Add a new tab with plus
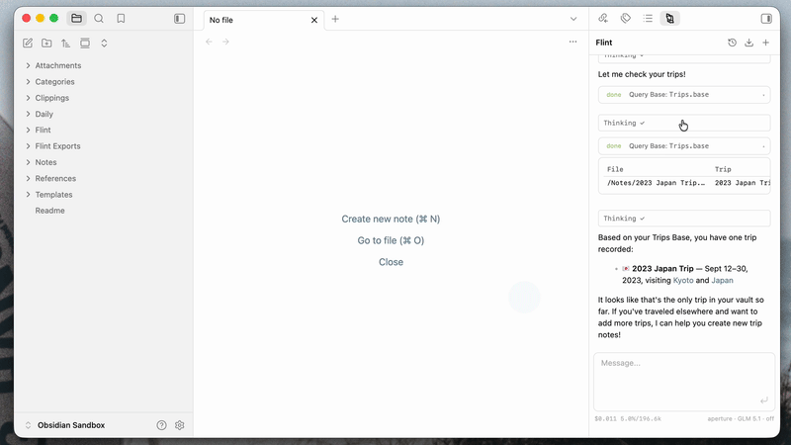 [335, 19]
